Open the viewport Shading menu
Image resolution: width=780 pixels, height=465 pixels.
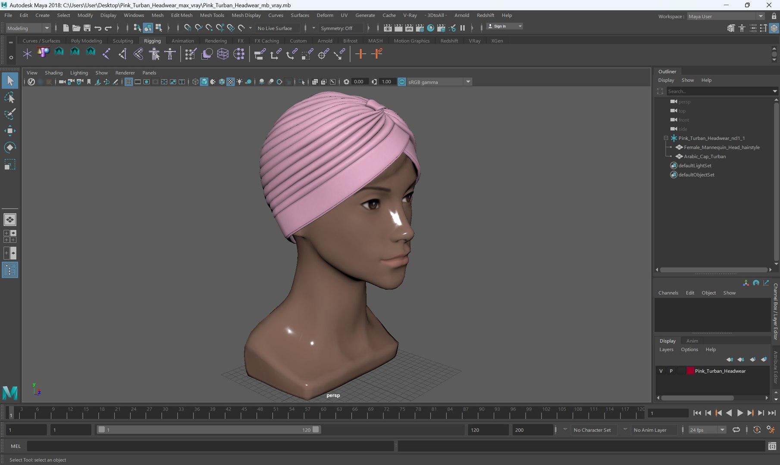53,73
